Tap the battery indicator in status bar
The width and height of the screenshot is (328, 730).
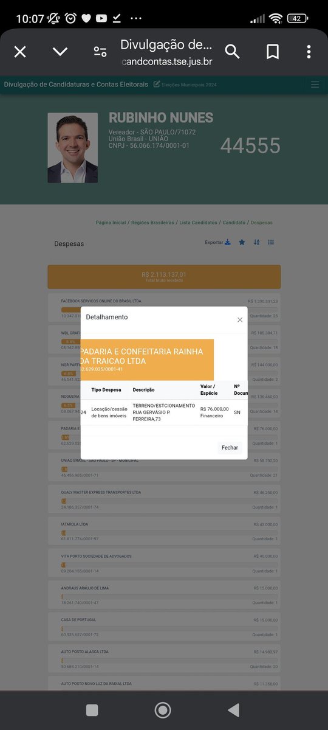click(x=297, y=18)
